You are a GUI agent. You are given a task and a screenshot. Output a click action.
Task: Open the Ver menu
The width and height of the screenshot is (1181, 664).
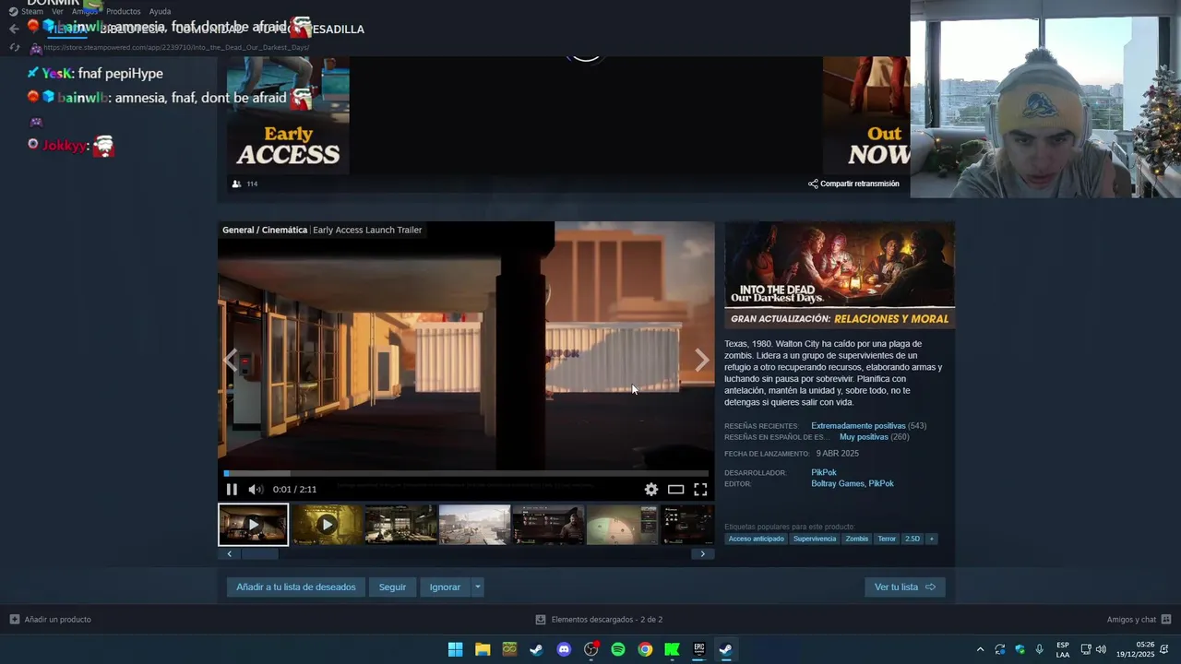click(57, 11)
